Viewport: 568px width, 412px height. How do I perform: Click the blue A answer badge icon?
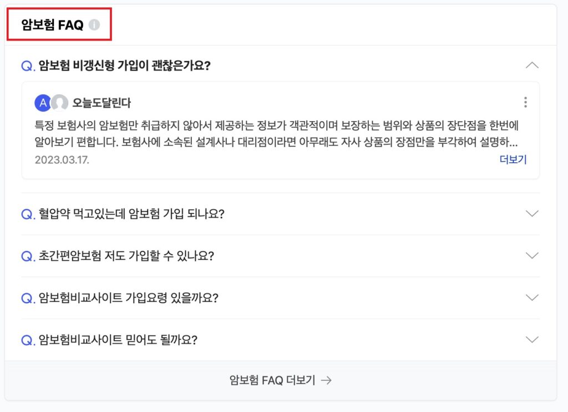[42, 103]
